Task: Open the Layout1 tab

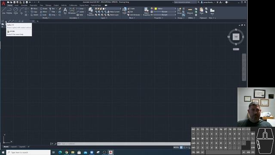Action: [x=14, y=147]
